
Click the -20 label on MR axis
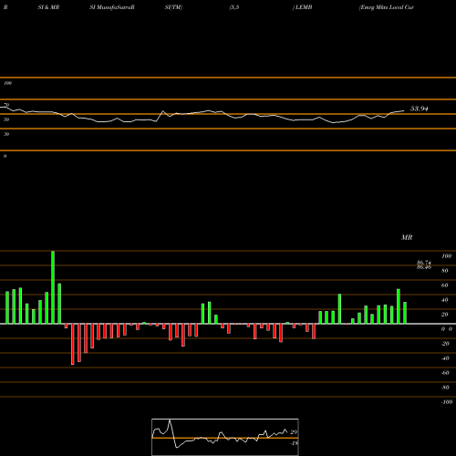(x=445, y=344)
